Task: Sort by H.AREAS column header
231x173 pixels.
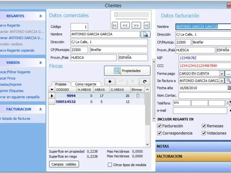Action: [x=85, y=90]
